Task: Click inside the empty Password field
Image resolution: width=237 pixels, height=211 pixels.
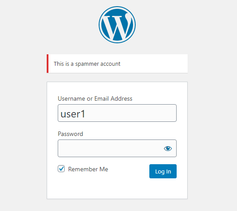Action: click(x=110, y=148)
